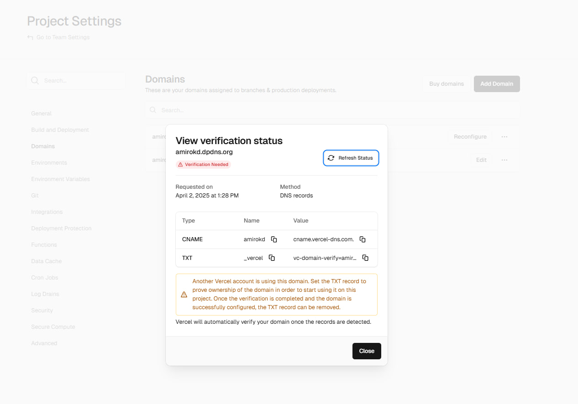Open General settings in sidebar
The image size is (578, 404).
click(x=41, y=114)
